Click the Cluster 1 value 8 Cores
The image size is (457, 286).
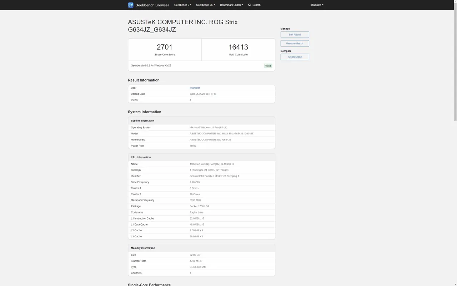click(194, 188)
